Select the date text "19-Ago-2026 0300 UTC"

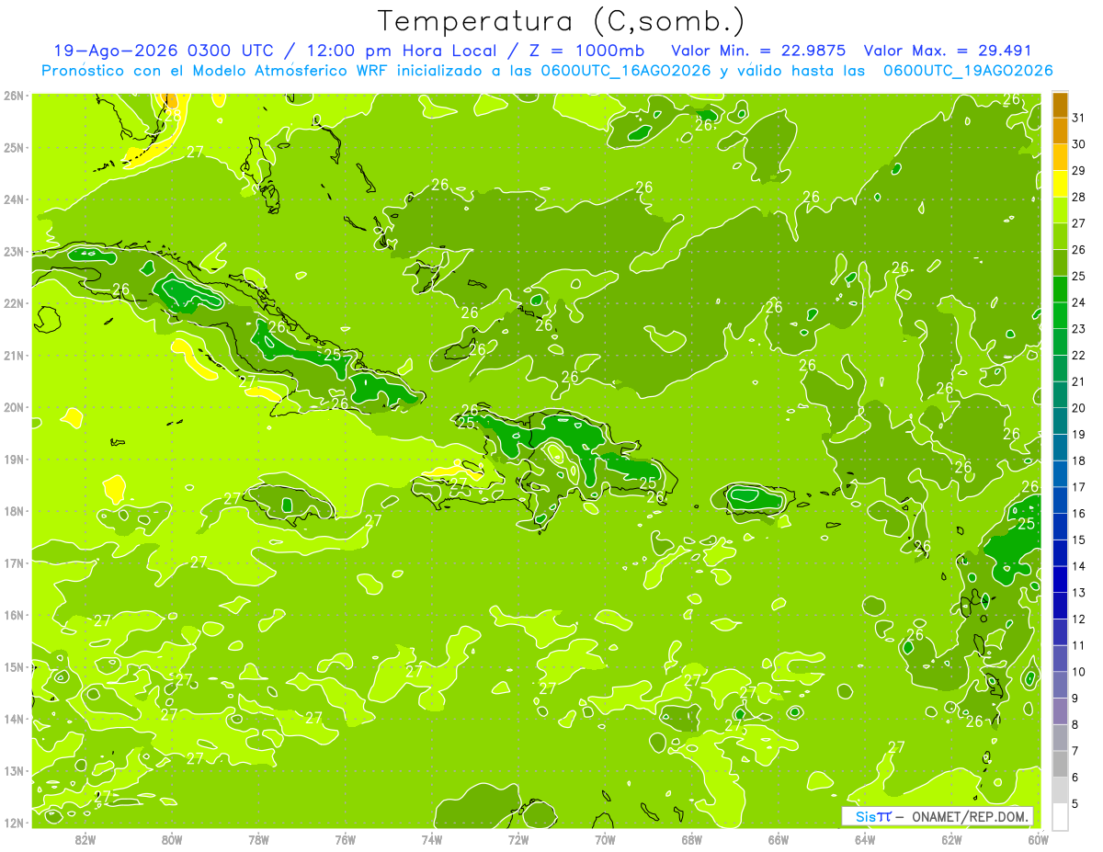click(165, 51)
